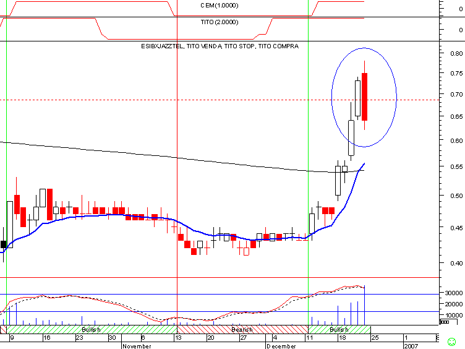Click the 0.80 price axis value
Screen dimensions: 465x349
[x=456, y=53]
